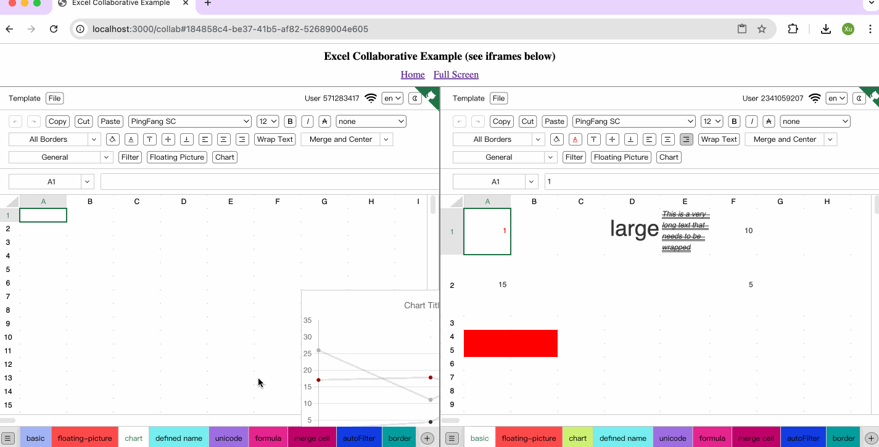Toggle Wrap Text in left spreadsheet
The height and width of the screenshot is (447, 879).
tap(275, 139)
